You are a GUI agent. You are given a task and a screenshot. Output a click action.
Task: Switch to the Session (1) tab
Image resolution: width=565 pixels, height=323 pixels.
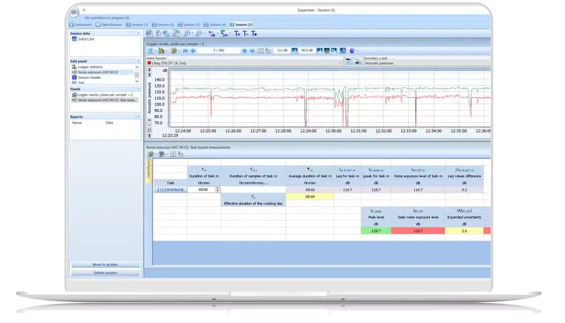tap(137, 25)
